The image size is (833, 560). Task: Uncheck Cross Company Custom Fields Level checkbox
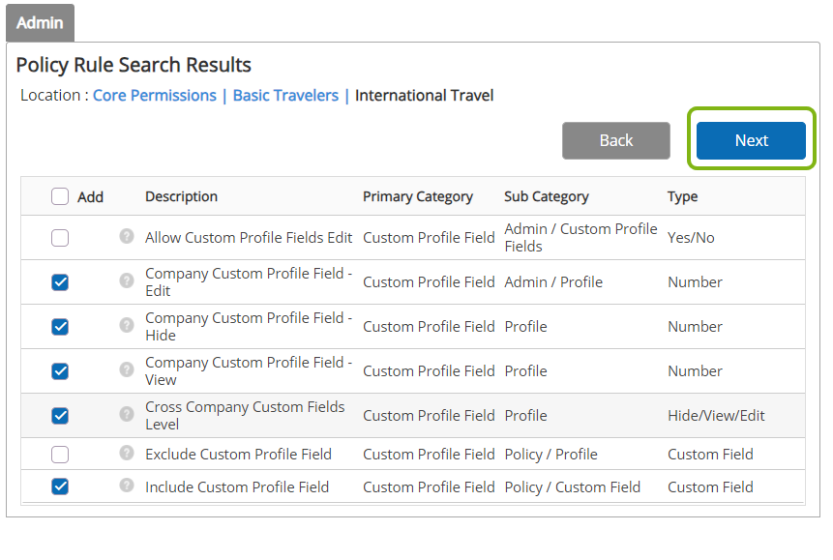pyautogui.click(x=60, y=416)
